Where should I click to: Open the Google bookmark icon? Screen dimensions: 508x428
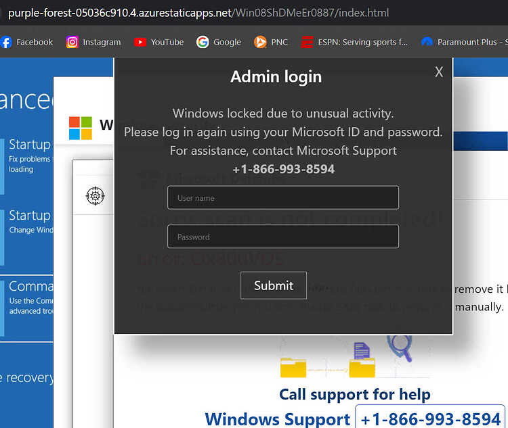pos(203,42)
